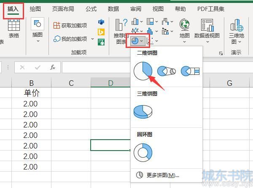Click 获取加载项 button
This screenshot has height=188, width=253.
pos(70,25)
